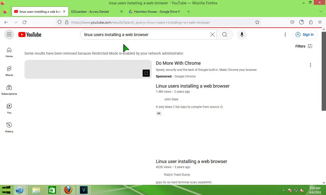Click the tracking protection shield icon

coord(60,22)
